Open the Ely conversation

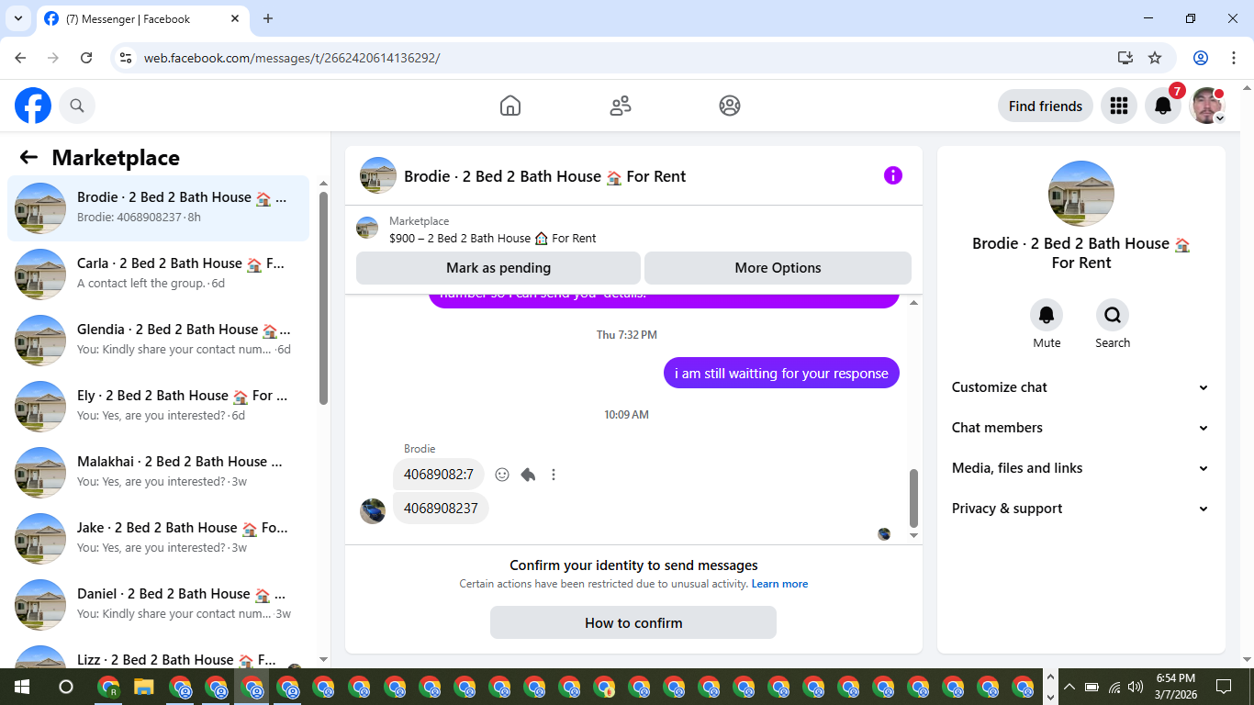pos(158,407)
